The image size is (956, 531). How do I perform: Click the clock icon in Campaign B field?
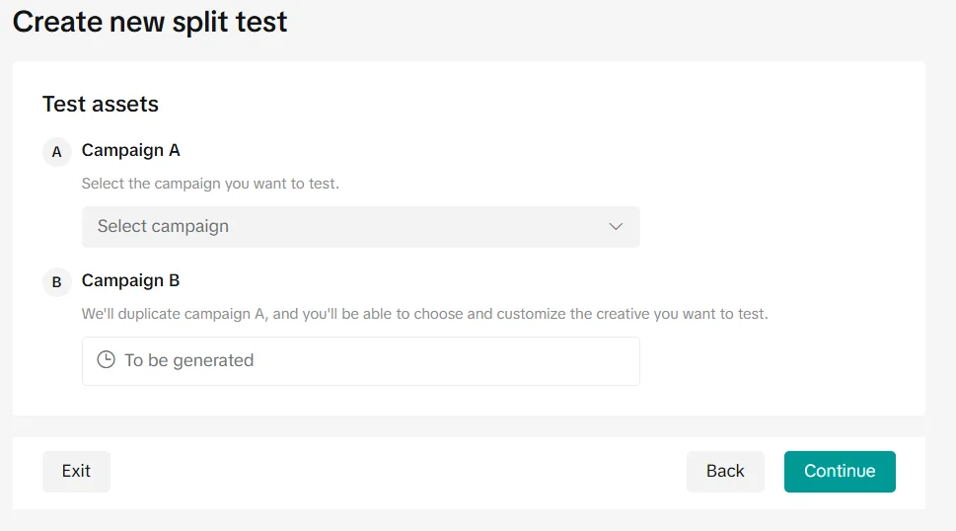[106, 360]
